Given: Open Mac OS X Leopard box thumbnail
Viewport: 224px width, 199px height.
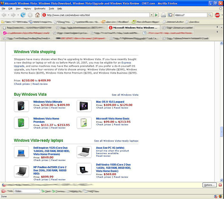Looking at the screenshot, I should tap(84, 106).
